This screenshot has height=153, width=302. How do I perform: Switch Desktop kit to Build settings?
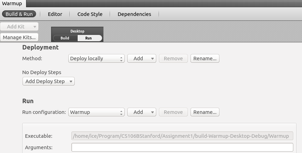click(65, 38)
